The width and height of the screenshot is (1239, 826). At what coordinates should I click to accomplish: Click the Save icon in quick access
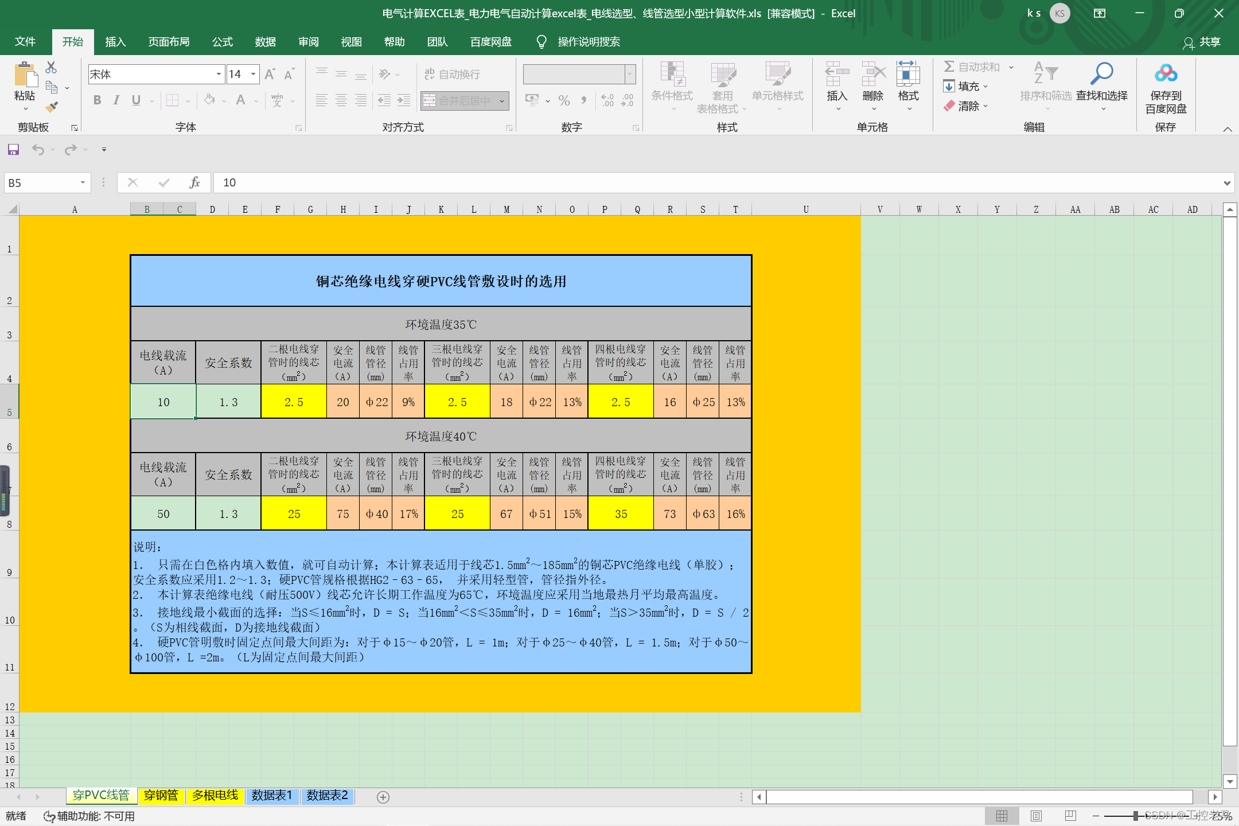click(13, 150)
